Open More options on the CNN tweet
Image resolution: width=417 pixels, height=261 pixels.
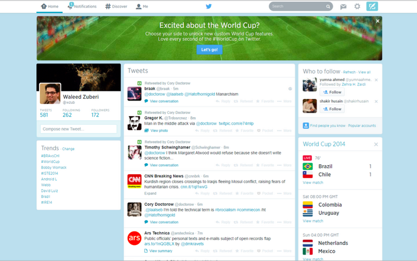click(285, 194)
